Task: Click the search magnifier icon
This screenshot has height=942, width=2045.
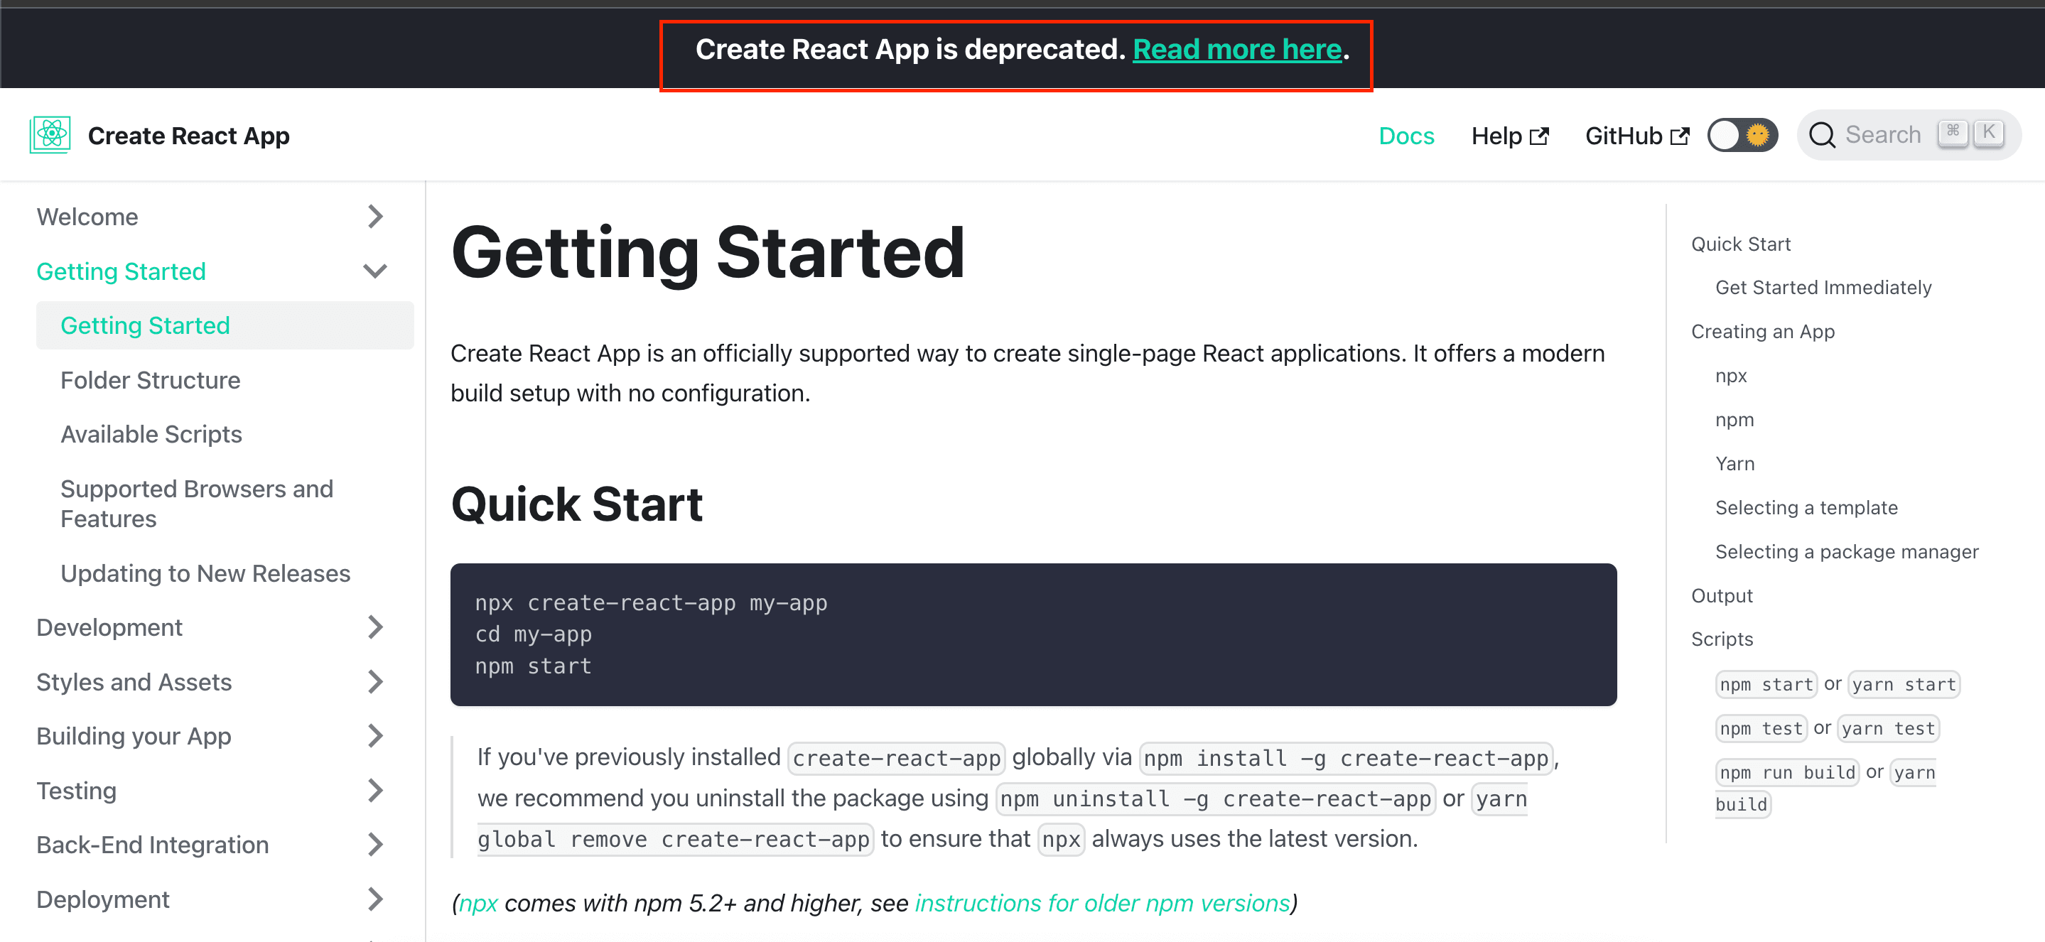Action: [1822, 136]
